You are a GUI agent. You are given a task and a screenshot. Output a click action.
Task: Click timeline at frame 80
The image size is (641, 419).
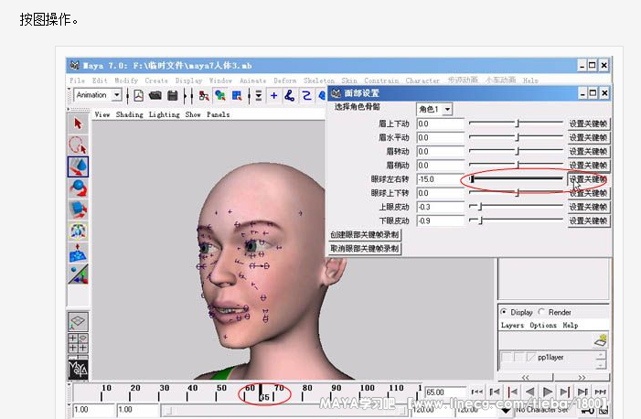[303, 392]
